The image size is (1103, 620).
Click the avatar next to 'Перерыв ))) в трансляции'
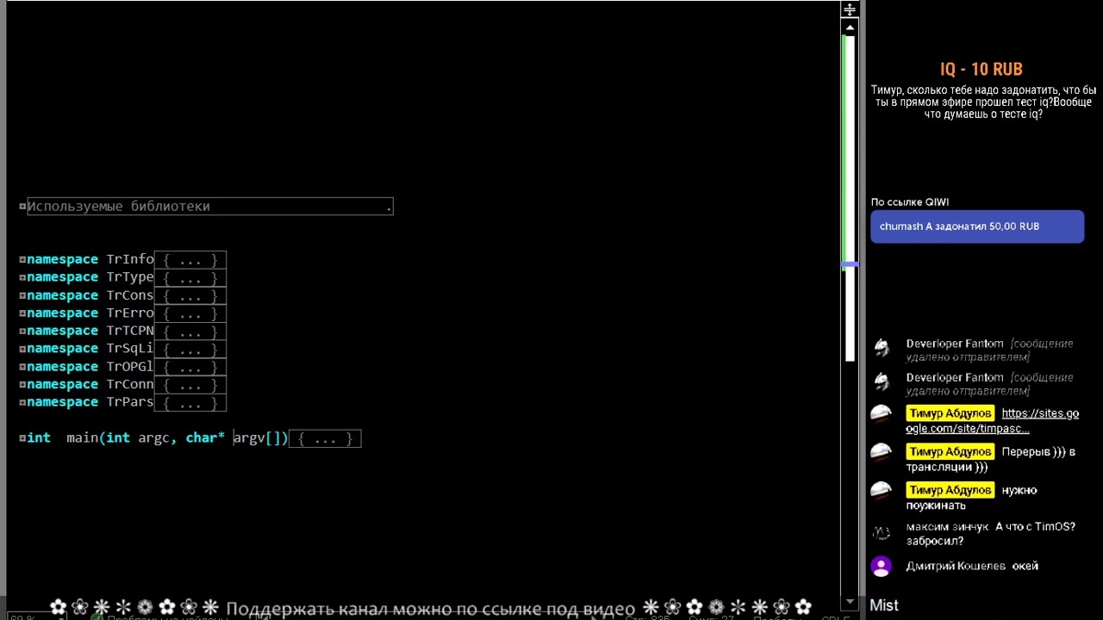(881, 452)
